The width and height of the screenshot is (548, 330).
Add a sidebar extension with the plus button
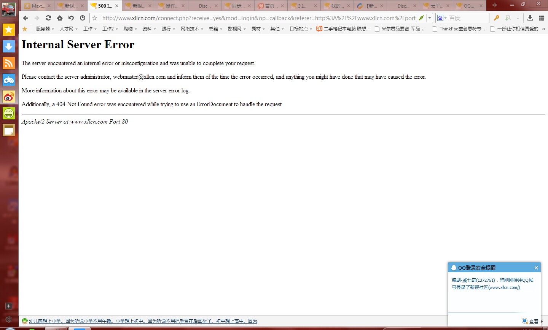coord(9,306)
